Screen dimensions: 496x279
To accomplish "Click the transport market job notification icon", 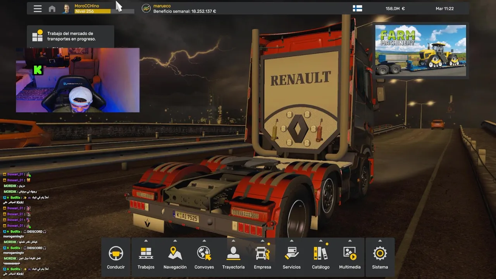I will [38, 36].
